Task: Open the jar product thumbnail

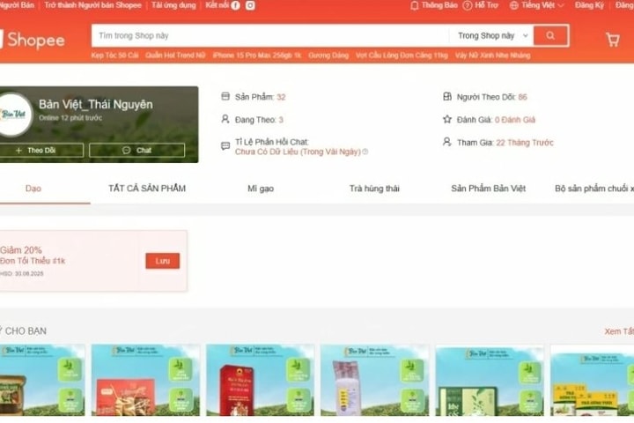Action: [x=42, y=380]
